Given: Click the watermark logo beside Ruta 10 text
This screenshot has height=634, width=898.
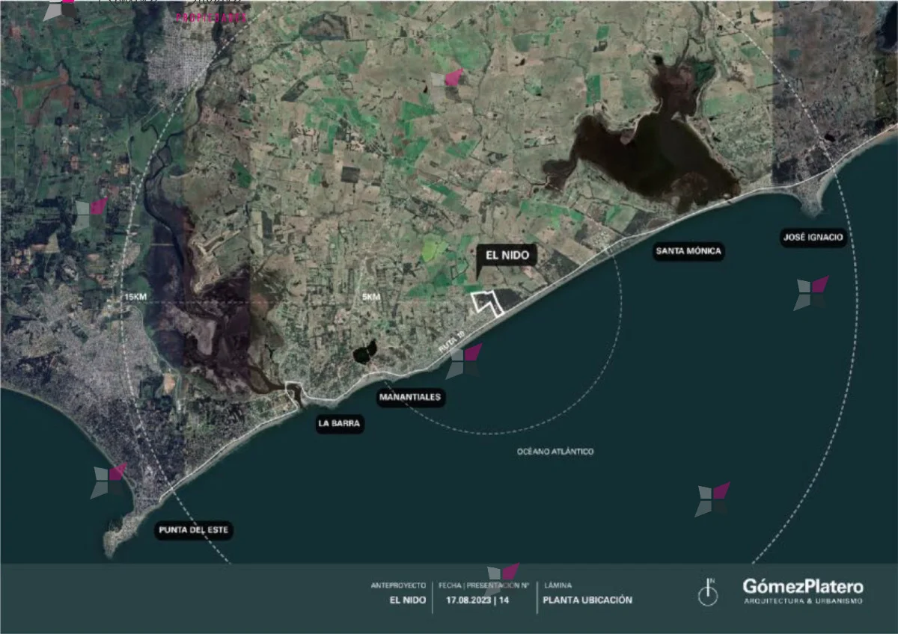Looking at the screenshot, I should 464,360.
